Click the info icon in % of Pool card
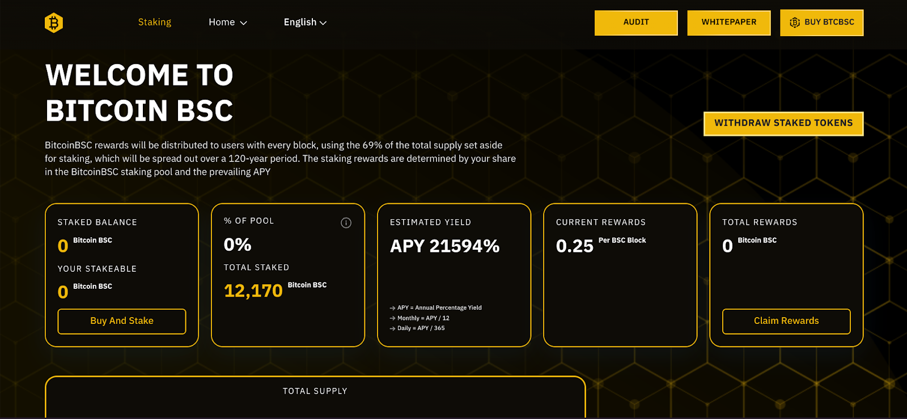The height and width of the screenshot is (419, 907). coord(346,223)
